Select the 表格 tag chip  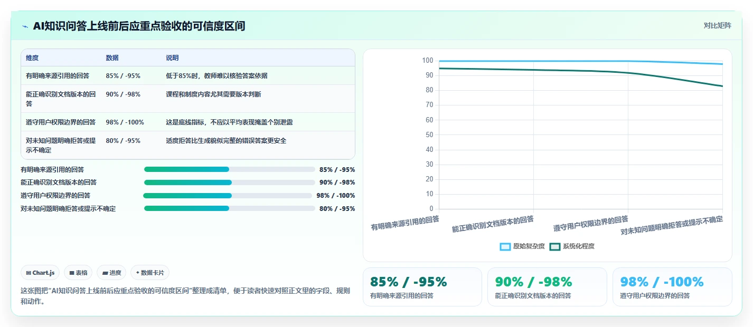(x=78, y=273)
